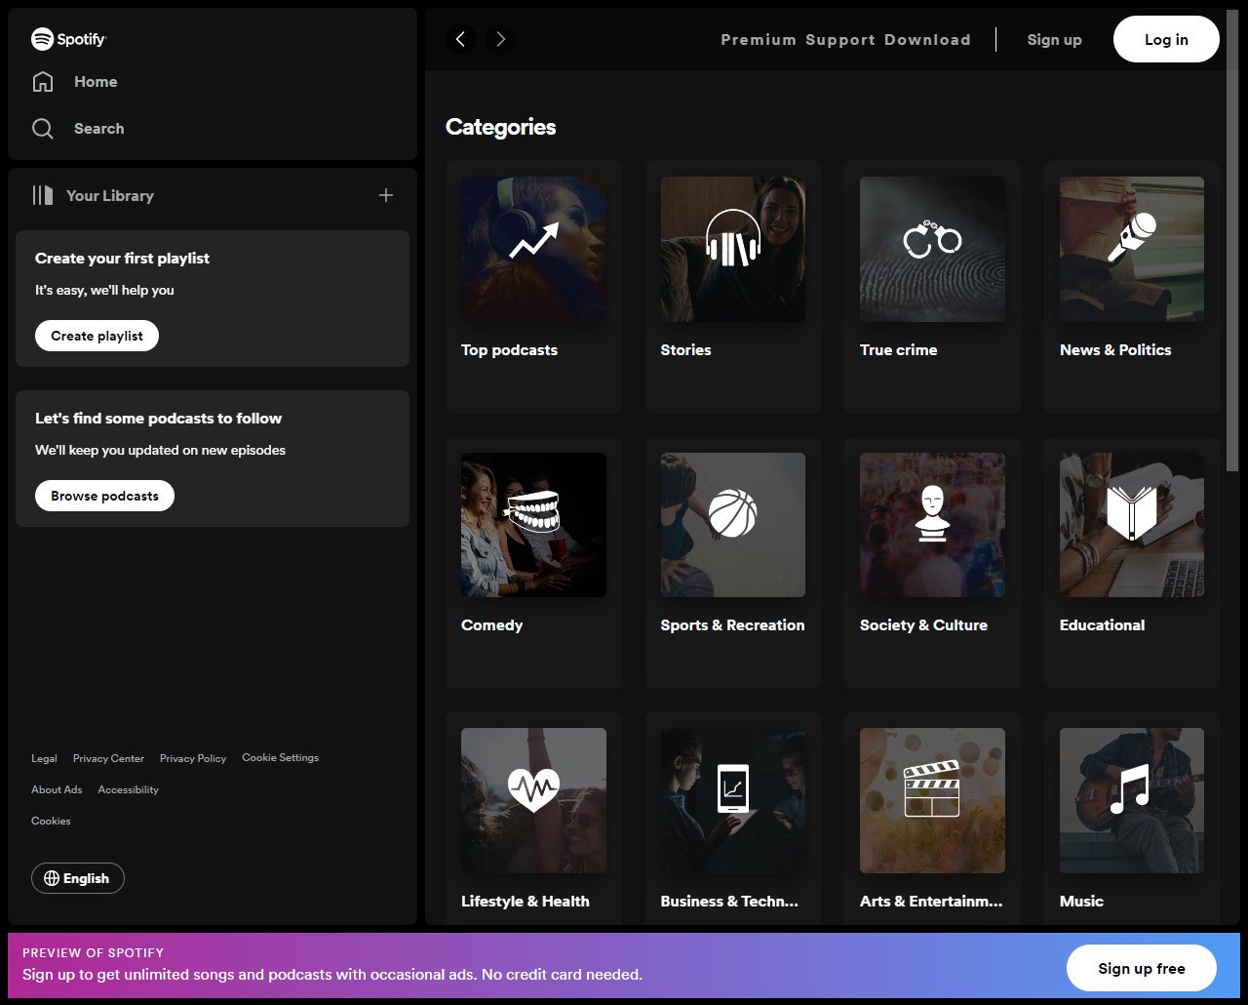Viewport: 1248px width, 1005px height.
Task: Click the "Preview of Spotify" banner label
Action: click(x=93, y=952)
